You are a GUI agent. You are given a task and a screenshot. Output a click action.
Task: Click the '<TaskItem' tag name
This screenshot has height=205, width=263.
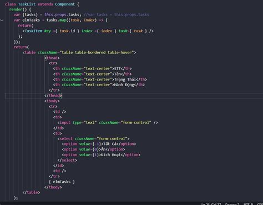click(x=32, y=31)
